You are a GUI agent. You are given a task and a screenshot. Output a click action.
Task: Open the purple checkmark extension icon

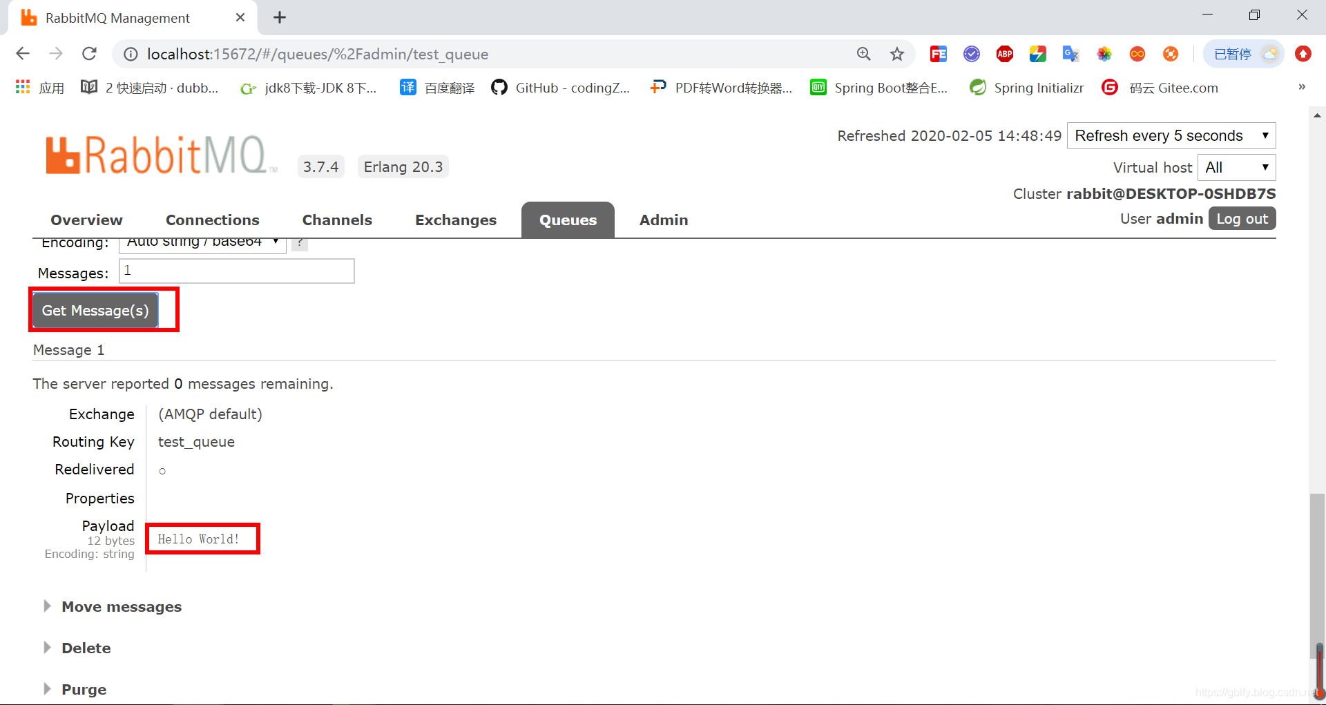pos(971,54)
